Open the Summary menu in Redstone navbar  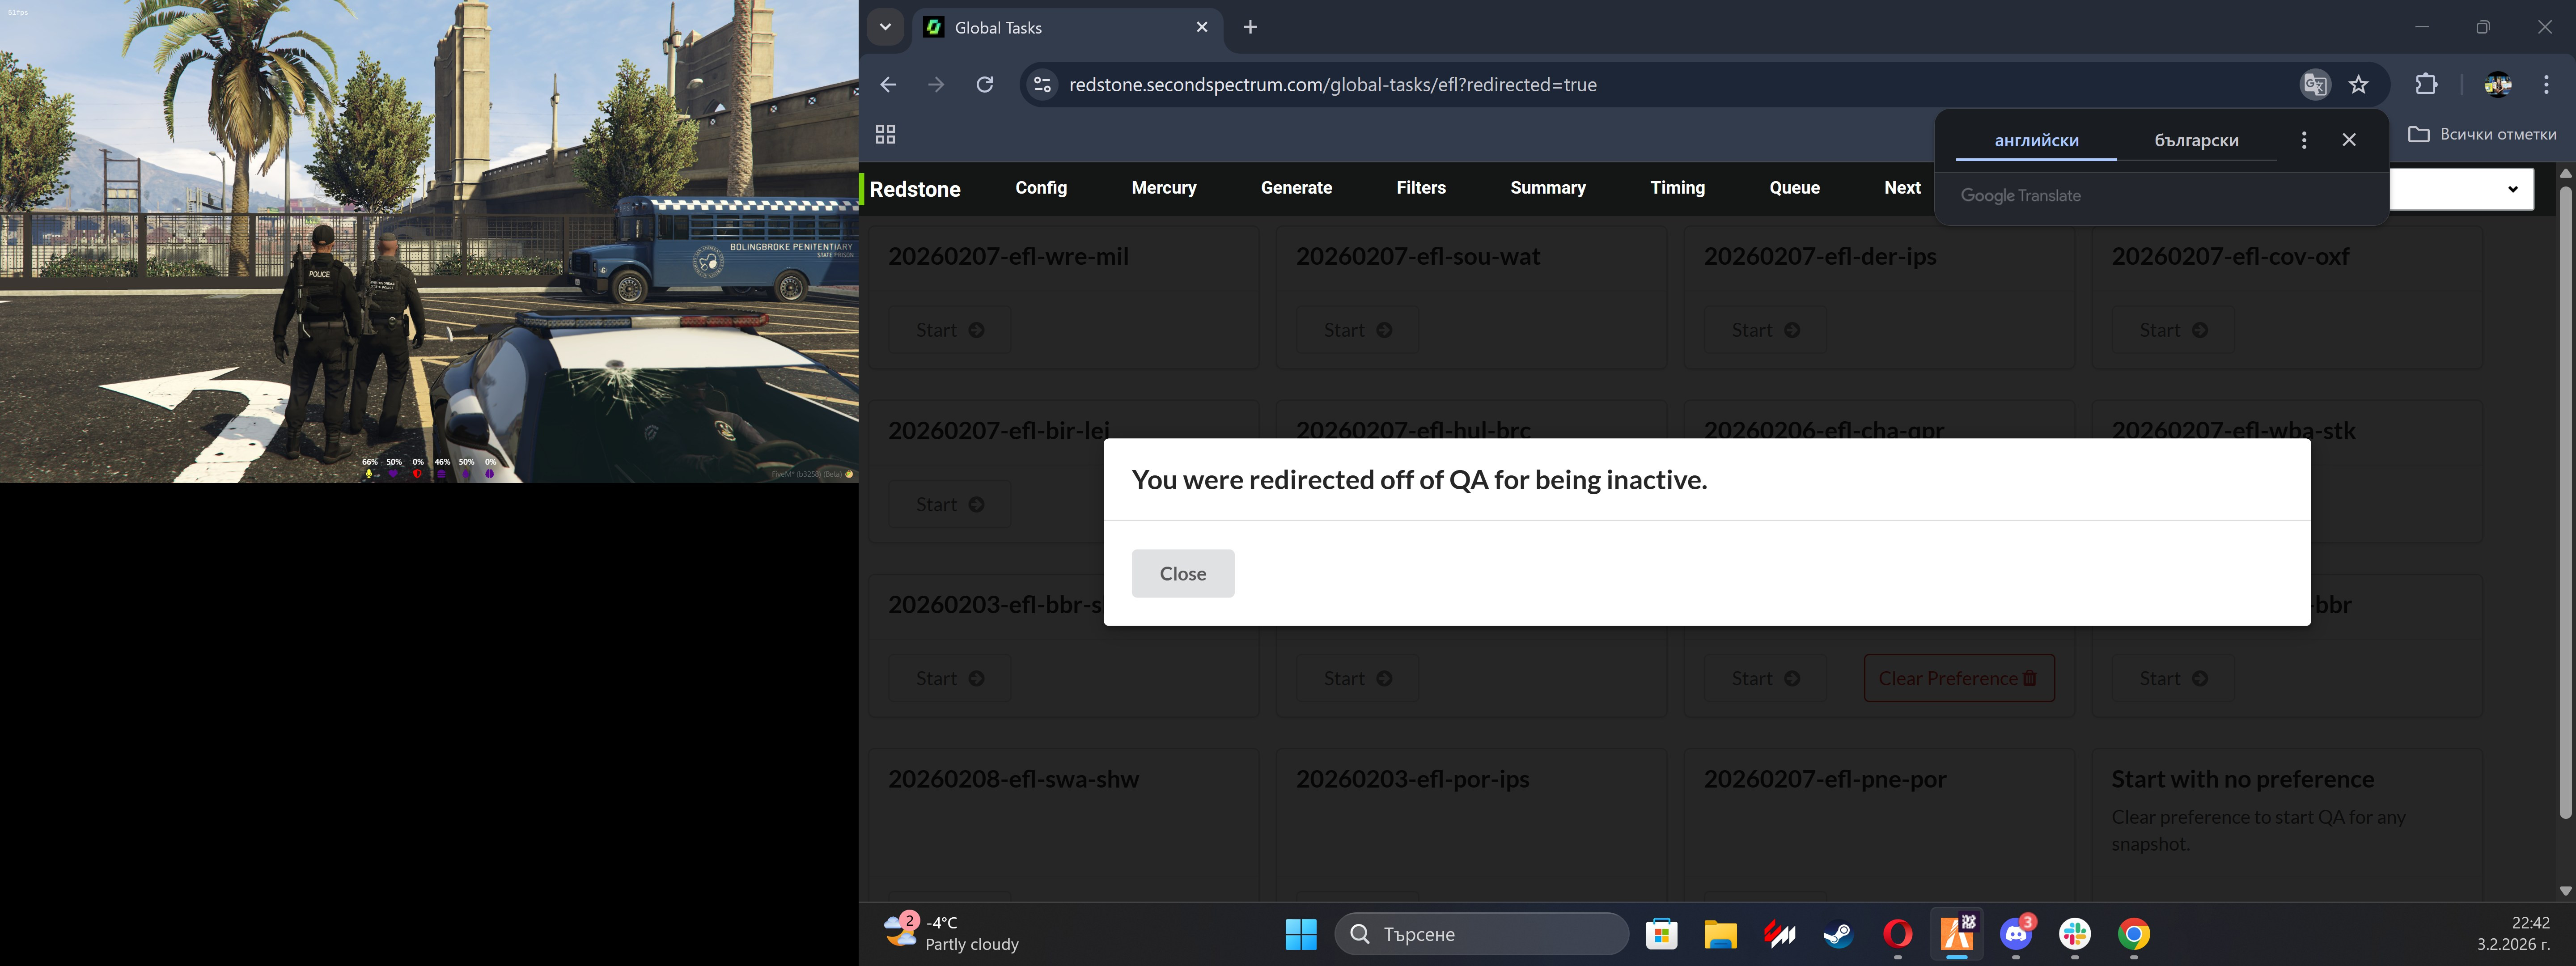[x=1547, y=188]
